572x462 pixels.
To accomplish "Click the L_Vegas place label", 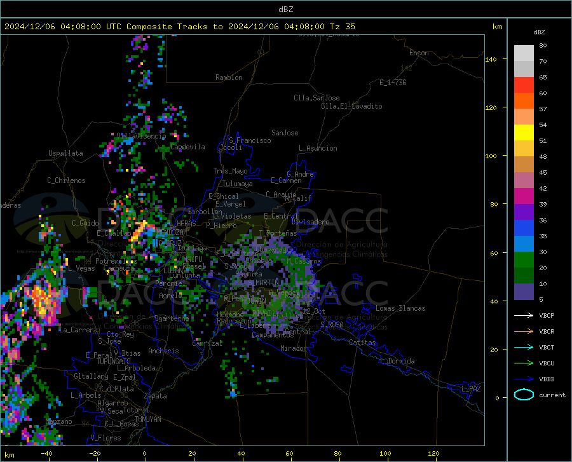I will (81, 268).
